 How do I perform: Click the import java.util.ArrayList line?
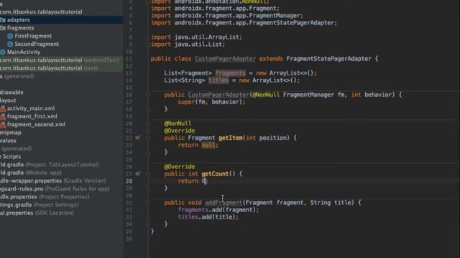196,37
